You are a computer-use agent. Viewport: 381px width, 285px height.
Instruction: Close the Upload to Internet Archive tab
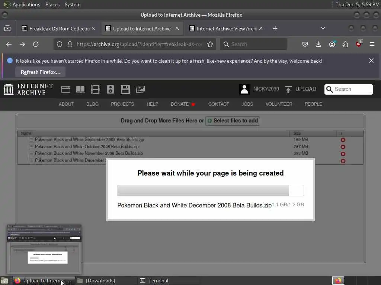tap(177, 28)
